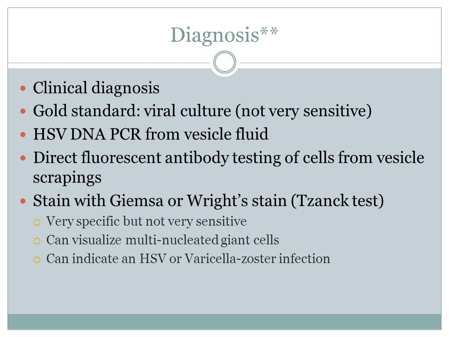Click the yellow circle beside Can indicate
The width and height of the screenshot is (449, 337).
click(x=37, y=260)
